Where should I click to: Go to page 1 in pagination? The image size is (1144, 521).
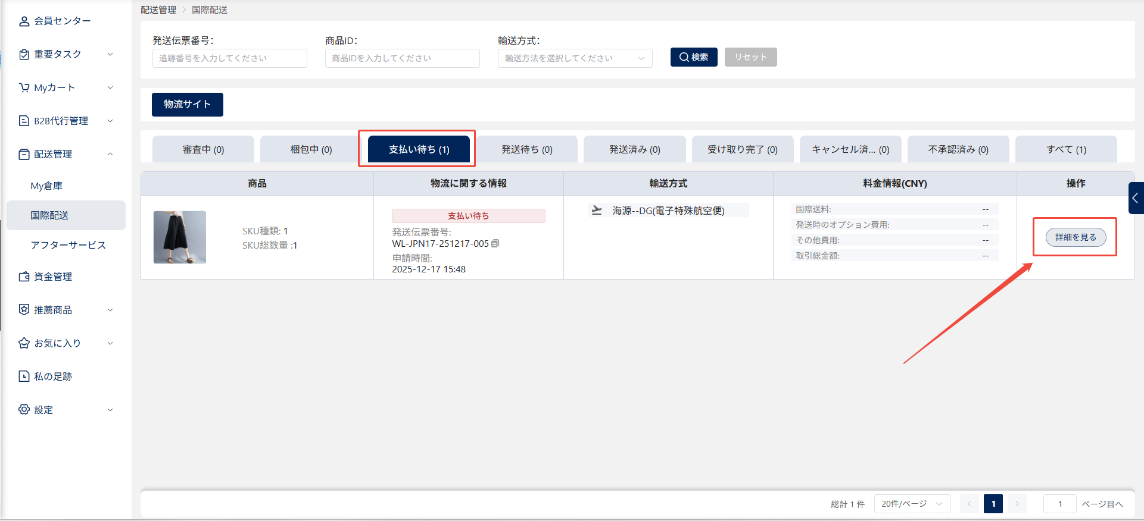(993, 504)
